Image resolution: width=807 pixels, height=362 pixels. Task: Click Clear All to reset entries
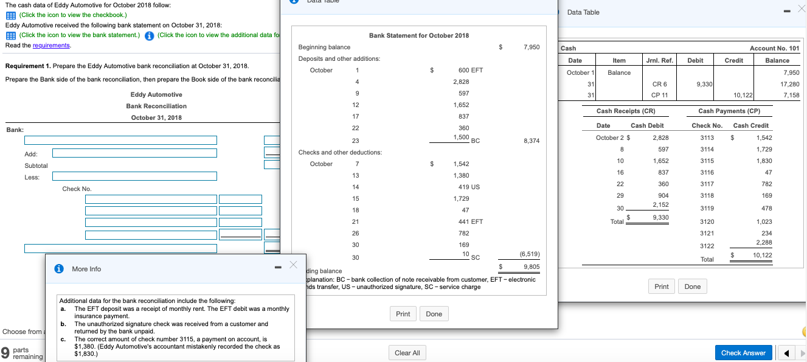pos(407,352)
